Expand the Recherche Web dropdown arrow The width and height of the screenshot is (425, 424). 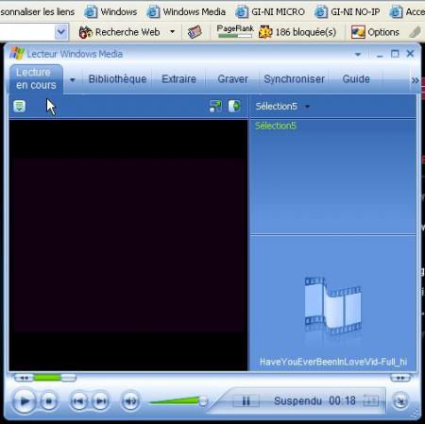173,32
